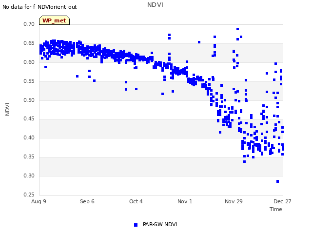This screenshot has height=234, width=312.
Task: Click the 0.40 y-axis value
Action: (29, 137)
